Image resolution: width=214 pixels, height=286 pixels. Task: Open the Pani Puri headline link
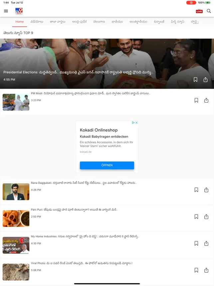[74, 210]
